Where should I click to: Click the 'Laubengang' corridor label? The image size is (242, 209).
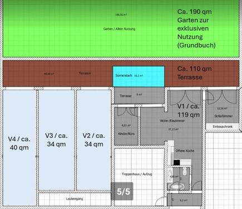[75, 199]
